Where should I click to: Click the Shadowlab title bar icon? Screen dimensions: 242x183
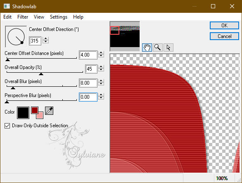pyautogui.click(x=7, y=6)
